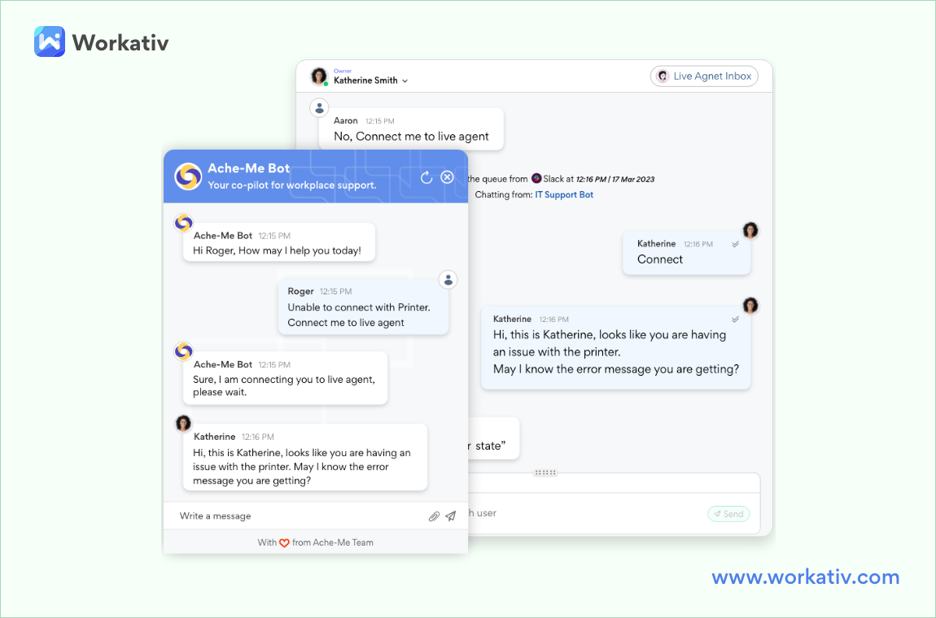This screenshot has width=936, height=618.
Task: Open www.workativ.com link
Action: [x=805, y=577]
